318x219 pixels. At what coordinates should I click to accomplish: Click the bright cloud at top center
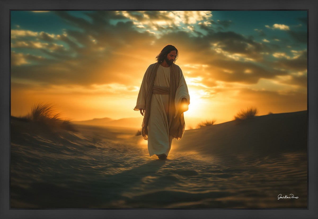170,19
